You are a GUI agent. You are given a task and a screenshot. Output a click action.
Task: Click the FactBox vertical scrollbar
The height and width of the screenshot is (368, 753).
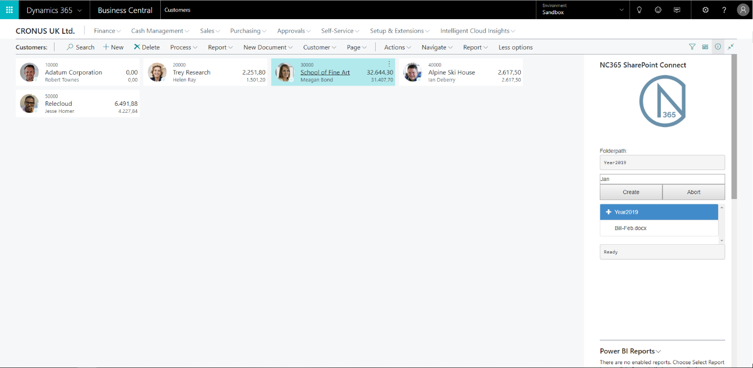734,126
